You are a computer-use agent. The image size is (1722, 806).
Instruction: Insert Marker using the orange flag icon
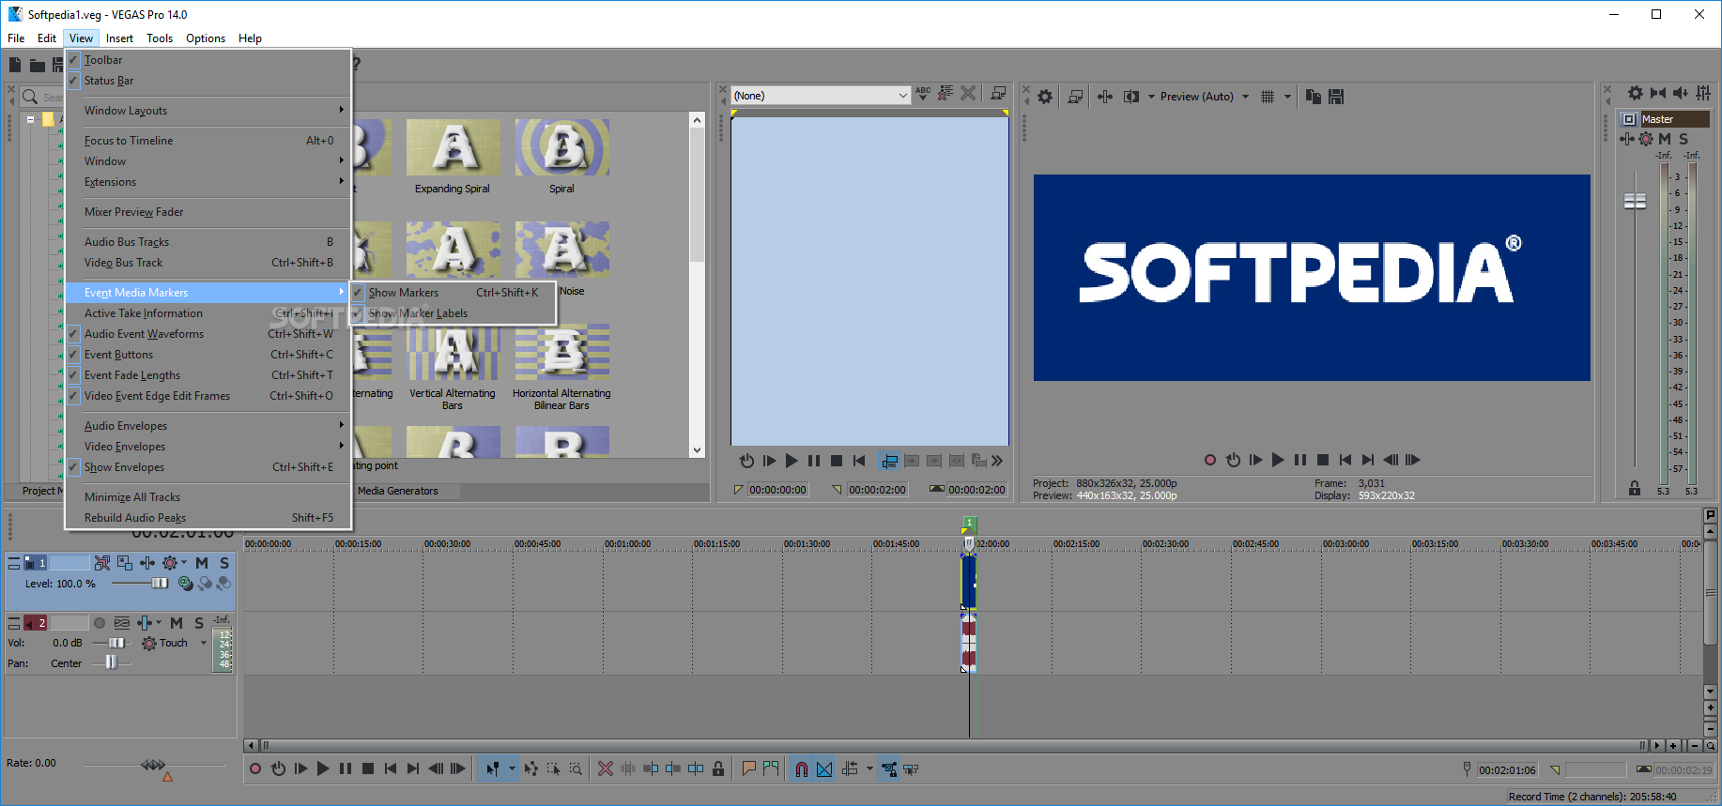pos(748,768)
